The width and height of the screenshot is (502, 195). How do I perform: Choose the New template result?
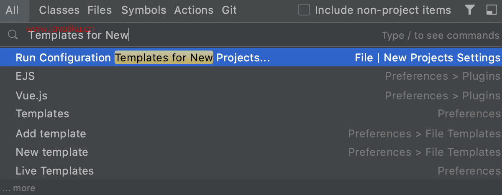[x=251, y=152]
